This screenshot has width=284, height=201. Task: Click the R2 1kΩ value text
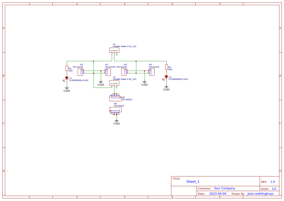[170, 69]
